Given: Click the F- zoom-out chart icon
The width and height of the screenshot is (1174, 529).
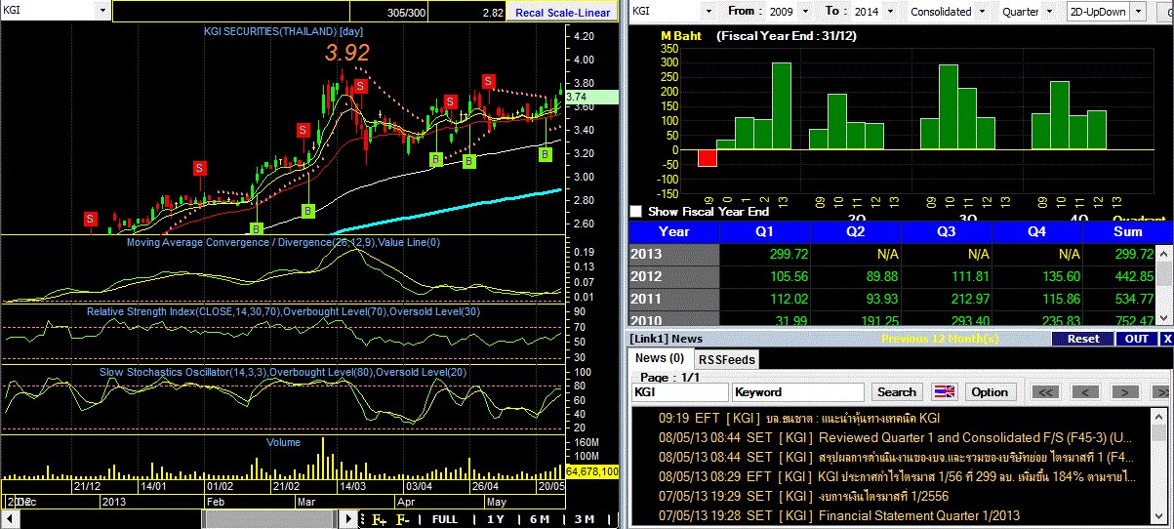Looking at the screenshot, I should click(x=403, y=519).
